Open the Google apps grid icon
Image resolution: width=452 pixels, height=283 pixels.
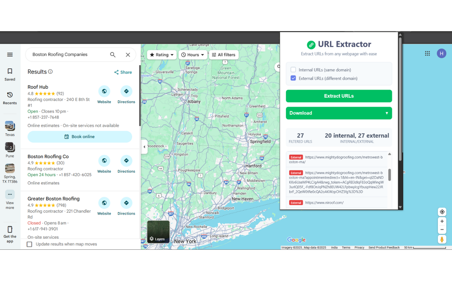click(x=427, y=53)
